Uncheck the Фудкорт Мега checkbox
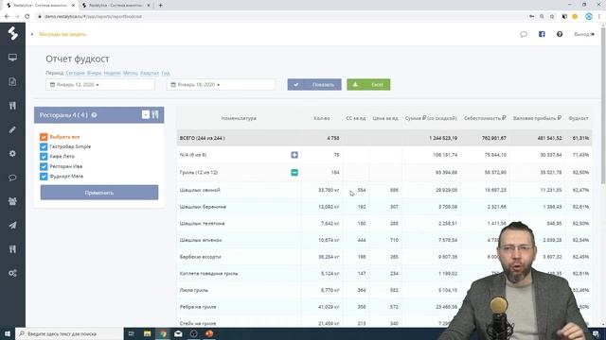This screenshot has height=340, width=606. (44, 177)
